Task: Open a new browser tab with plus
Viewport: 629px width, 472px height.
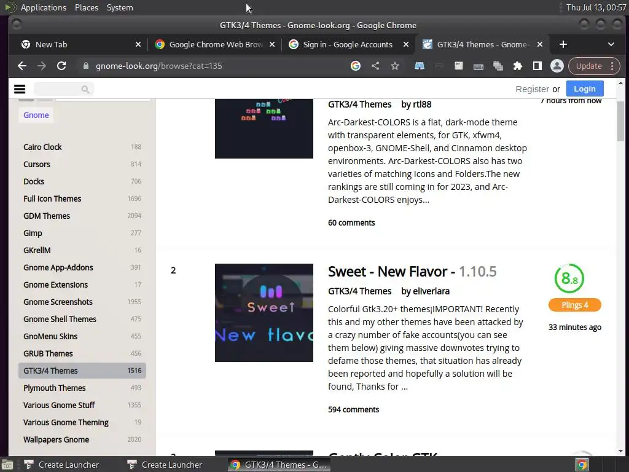Action: click(x=563, y=44)
